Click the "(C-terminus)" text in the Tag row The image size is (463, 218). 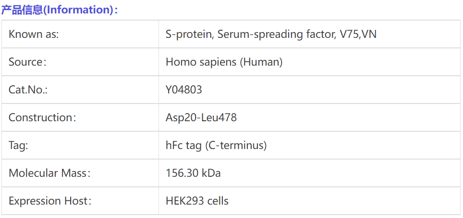(x=236, y=145)
